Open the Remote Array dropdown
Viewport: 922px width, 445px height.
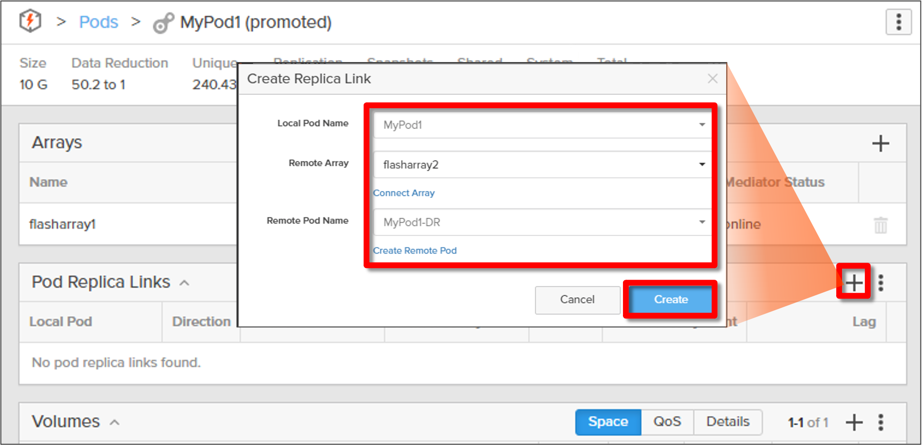tap(542, 164)
